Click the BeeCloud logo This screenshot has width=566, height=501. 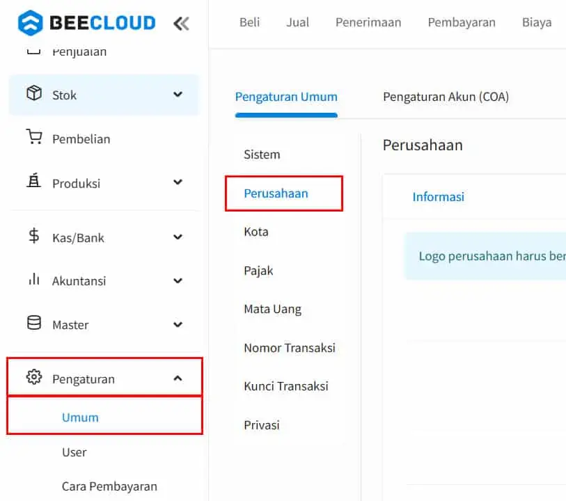(x=86, y=23)
